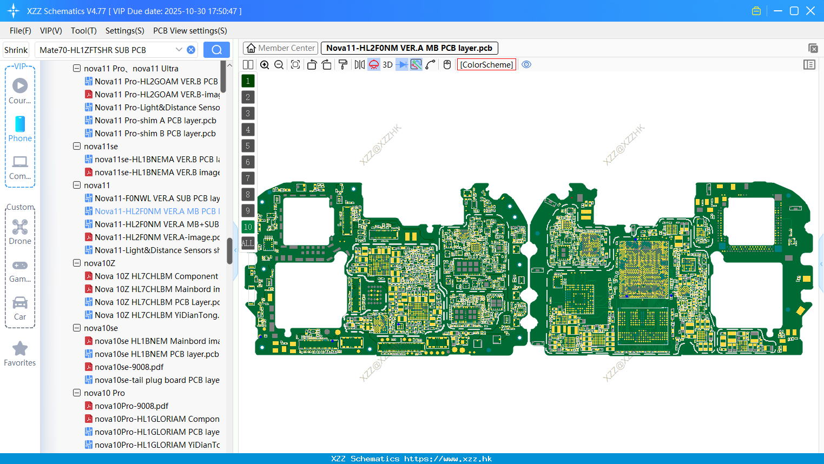
Task: Click the Shrink button
Action: [x=16, y=50]
